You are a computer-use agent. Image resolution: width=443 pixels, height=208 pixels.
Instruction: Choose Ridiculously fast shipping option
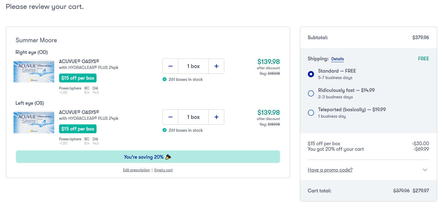pos(311,93)
